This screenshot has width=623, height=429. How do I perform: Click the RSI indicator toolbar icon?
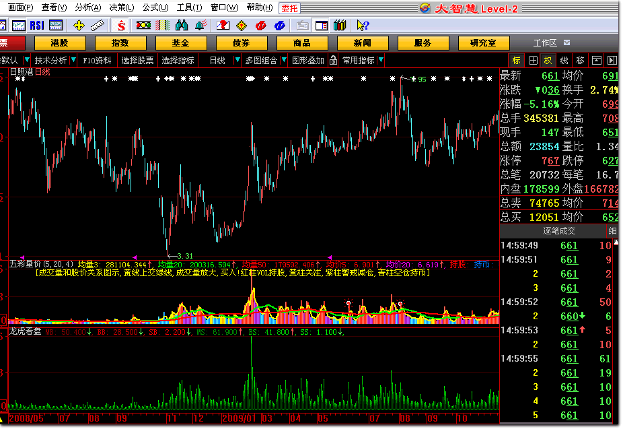(37, 26)
